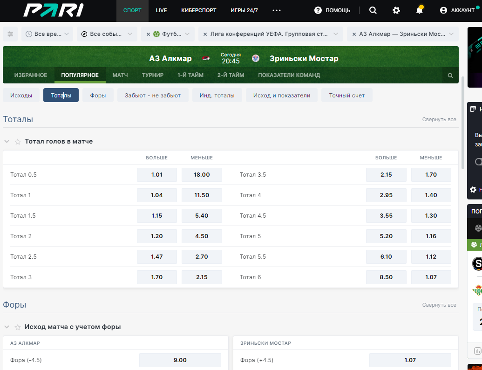Click the АЗ Алкмар team logo
482x370 pixels.
click(206, 58)
